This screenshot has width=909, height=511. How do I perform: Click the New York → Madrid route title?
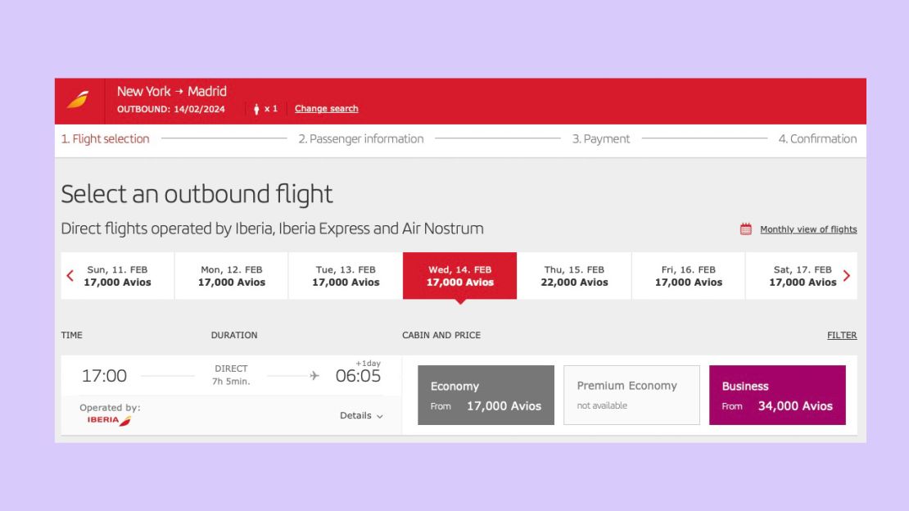(172, 91)
